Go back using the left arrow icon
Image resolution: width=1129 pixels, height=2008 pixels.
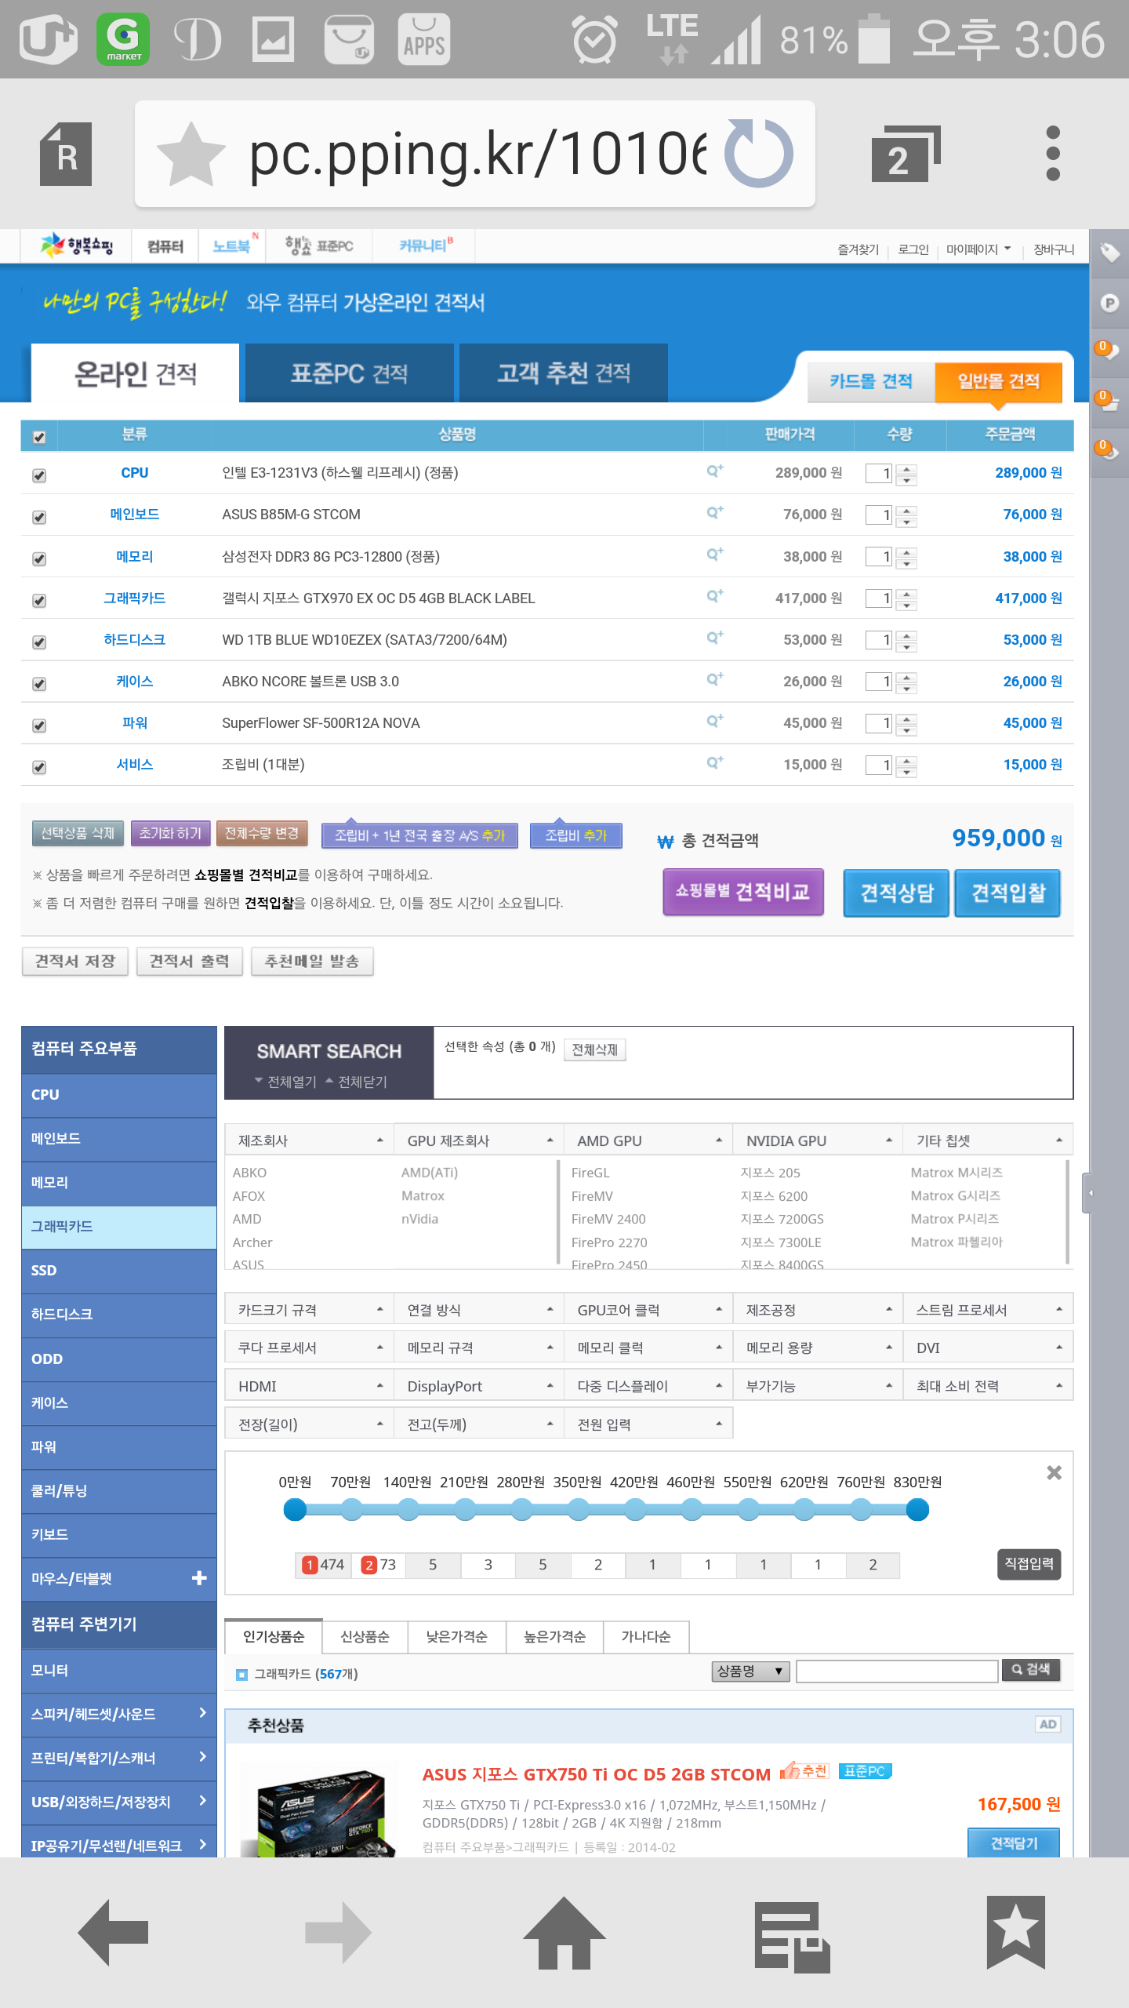pyautogui.click(x=114, y=1933)
